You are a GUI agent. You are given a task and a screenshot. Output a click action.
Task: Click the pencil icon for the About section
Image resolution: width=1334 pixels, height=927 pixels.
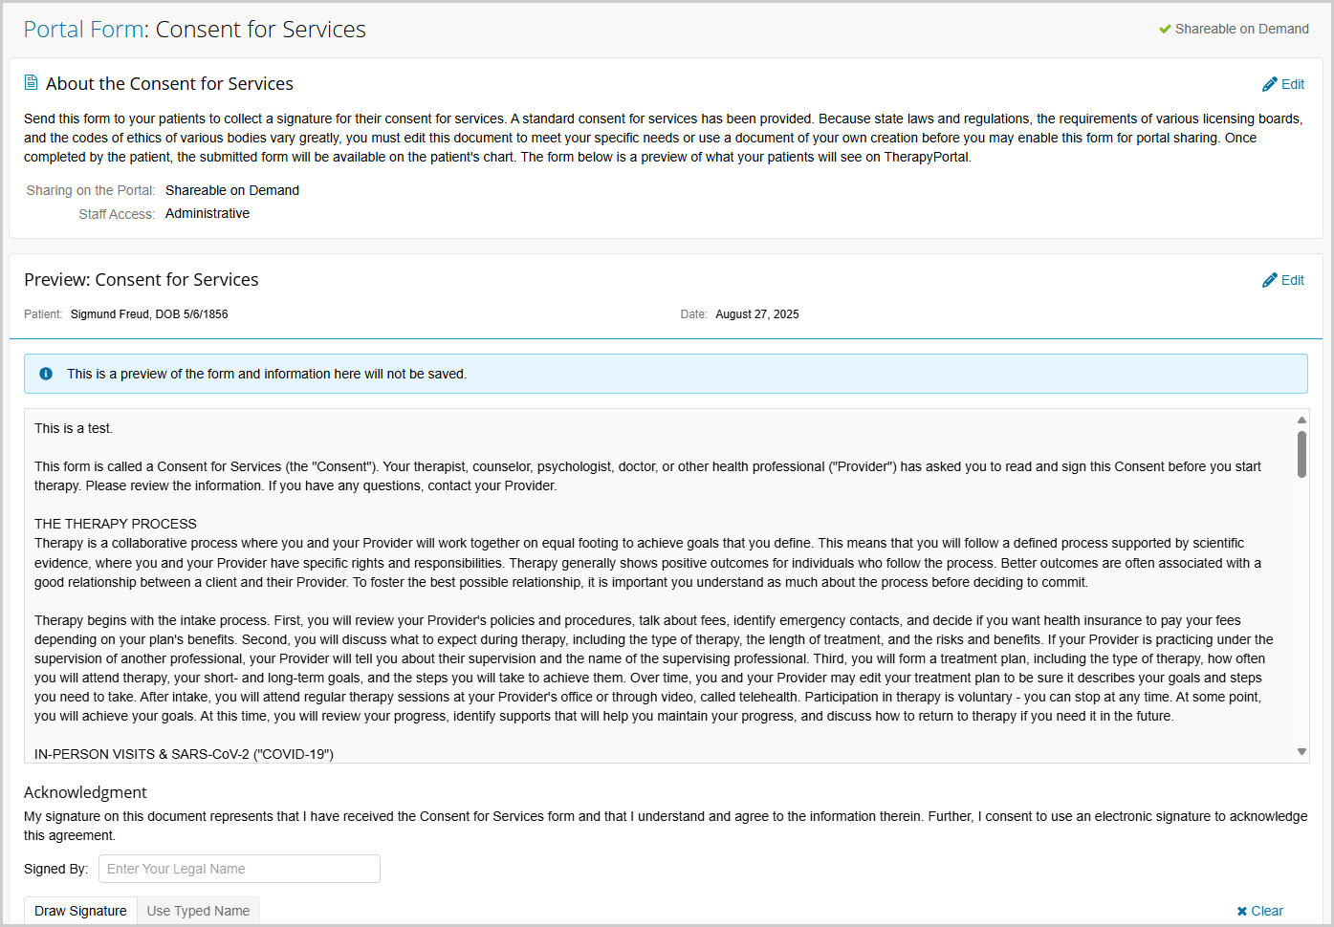(1270, 84)
